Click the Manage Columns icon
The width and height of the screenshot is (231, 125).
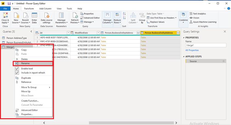pyautogui.click(x=107, y=15)
